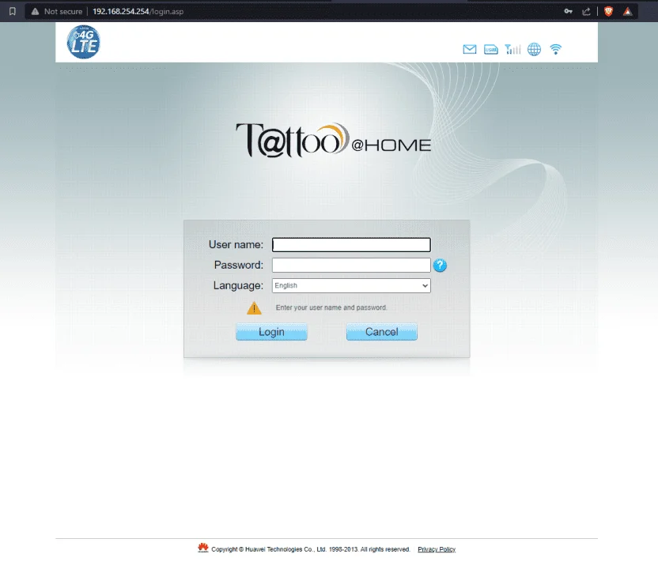Click the Not secure warning icon
This screenshot has width=658, height=569.
point(36,11)
